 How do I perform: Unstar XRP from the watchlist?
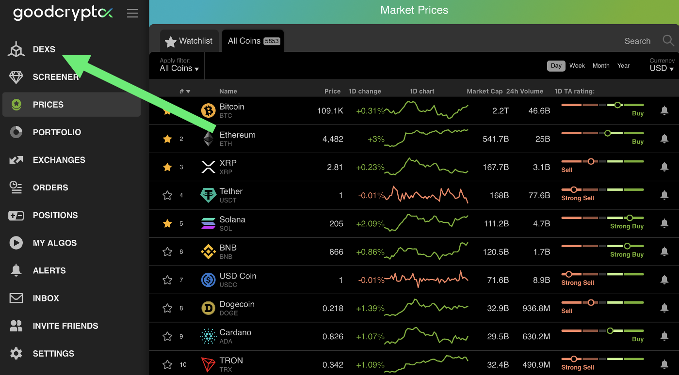click(x=167, y=167)
